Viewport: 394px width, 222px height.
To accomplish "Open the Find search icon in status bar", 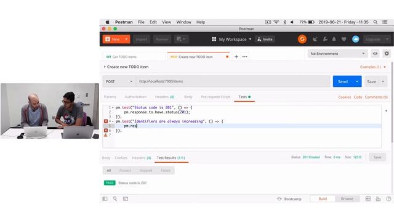I will [x=115, y=199].
